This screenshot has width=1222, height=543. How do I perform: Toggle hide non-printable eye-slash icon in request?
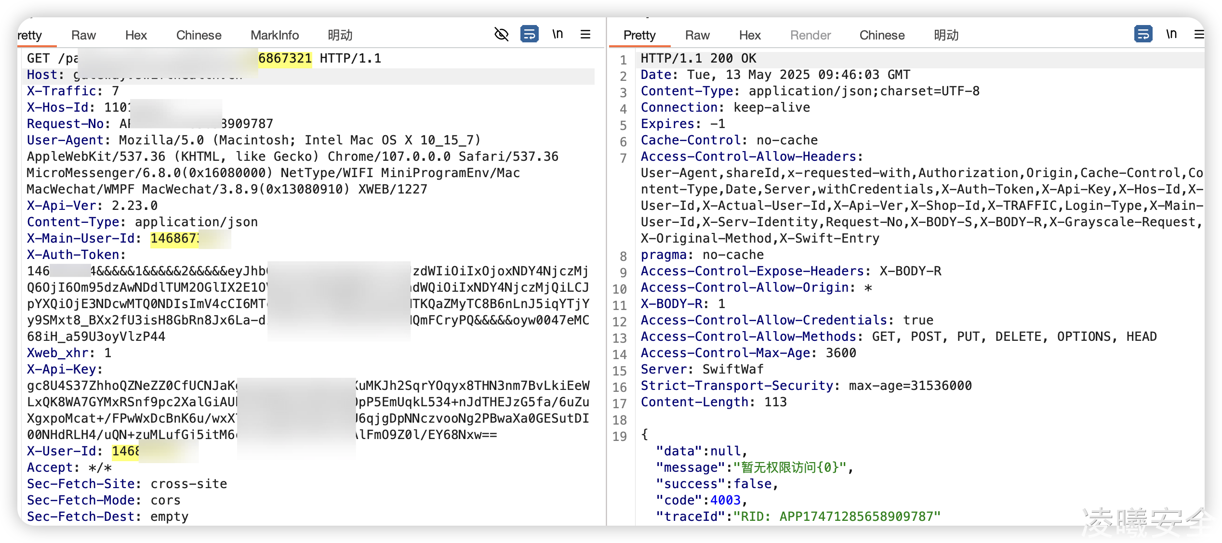pos(502,34)
